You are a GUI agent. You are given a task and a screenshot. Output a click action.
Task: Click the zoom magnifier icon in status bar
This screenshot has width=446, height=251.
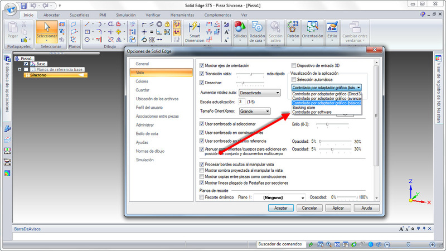coord(329,244)
